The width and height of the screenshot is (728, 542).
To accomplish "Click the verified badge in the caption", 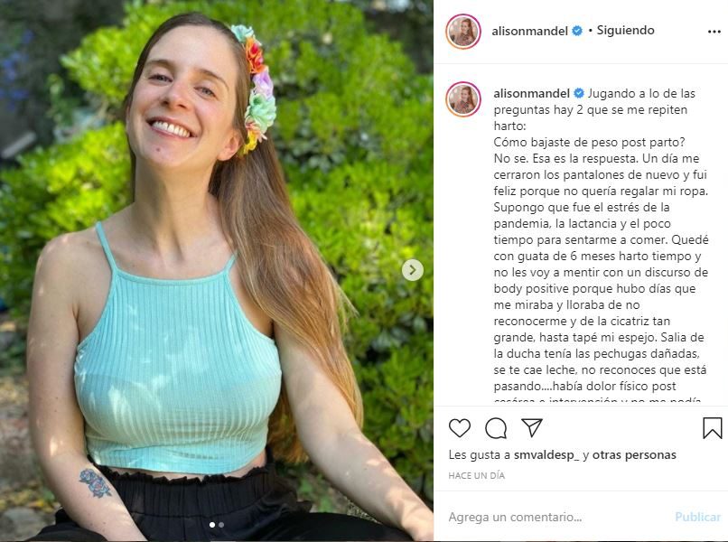I will coord(579,93).
